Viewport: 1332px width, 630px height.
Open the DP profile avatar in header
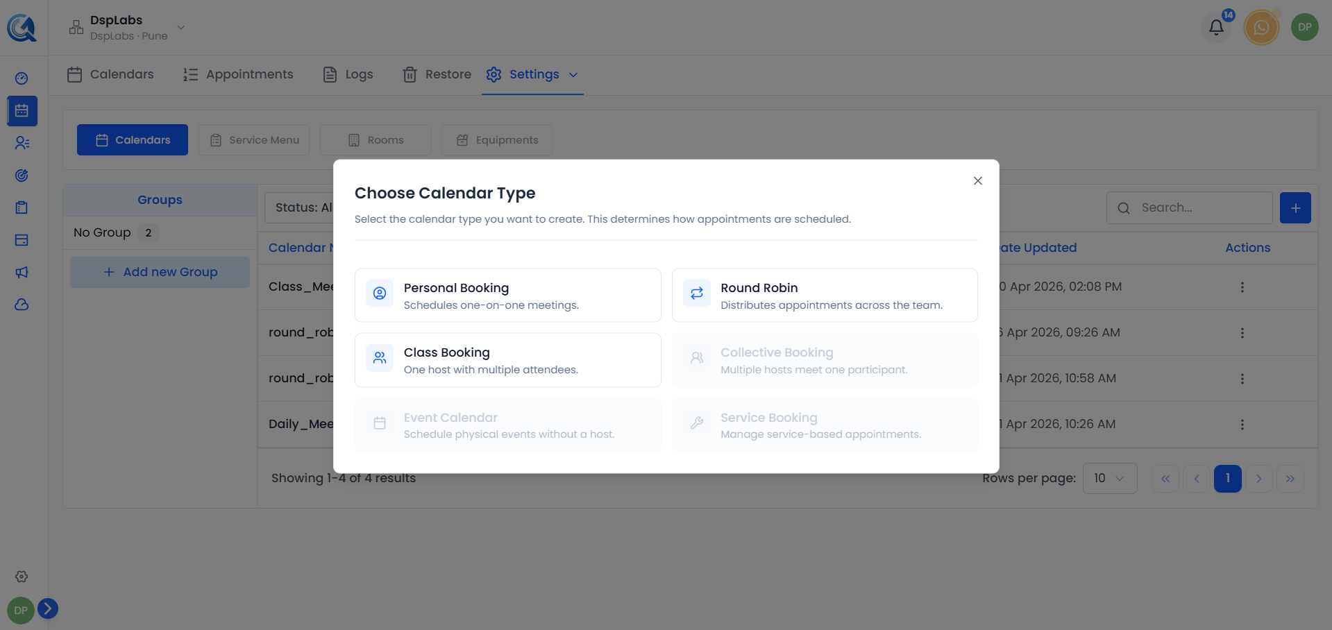pos(1305,28)
